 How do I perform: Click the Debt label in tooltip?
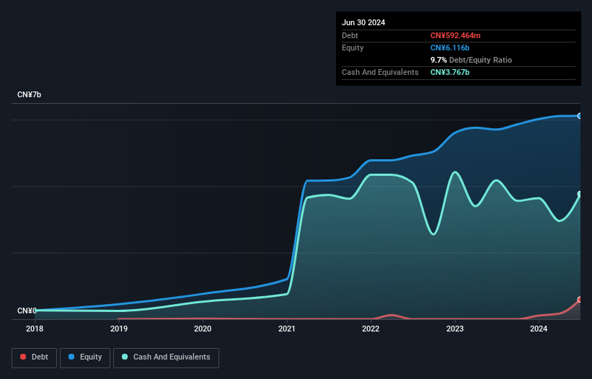click(x=350, y=35)
